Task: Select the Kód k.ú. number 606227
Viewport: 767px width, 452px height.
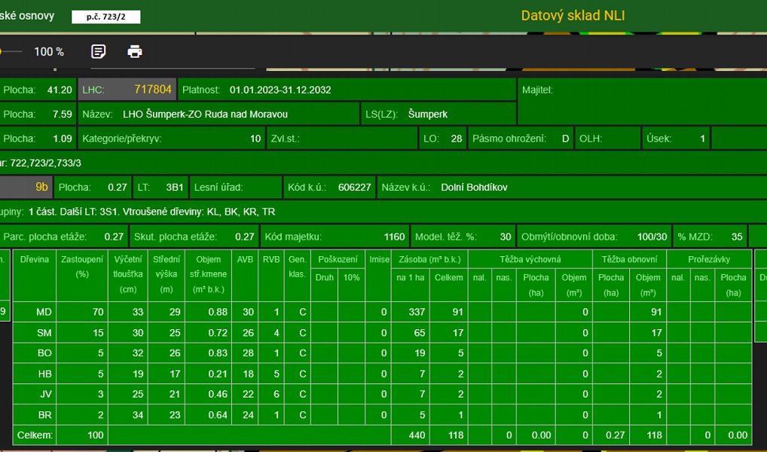Action: 355,188
